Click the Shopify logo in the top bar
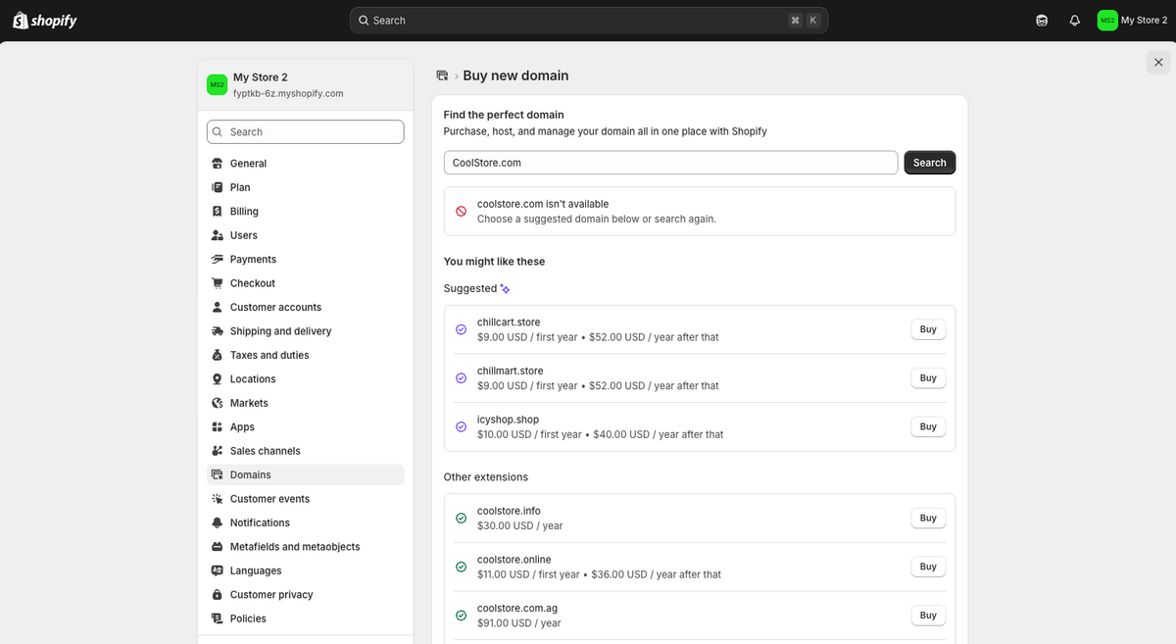 click(x=44, y=21)
